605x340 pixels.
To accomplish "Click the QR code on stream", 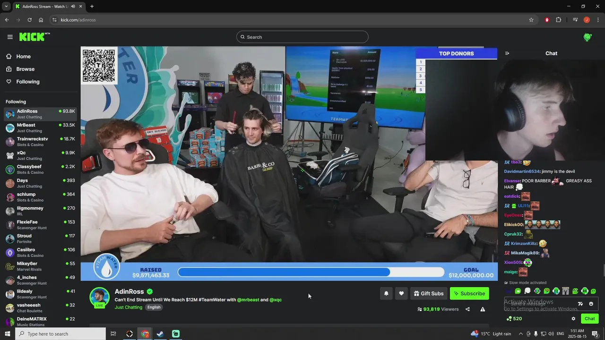I will [99, 66].
